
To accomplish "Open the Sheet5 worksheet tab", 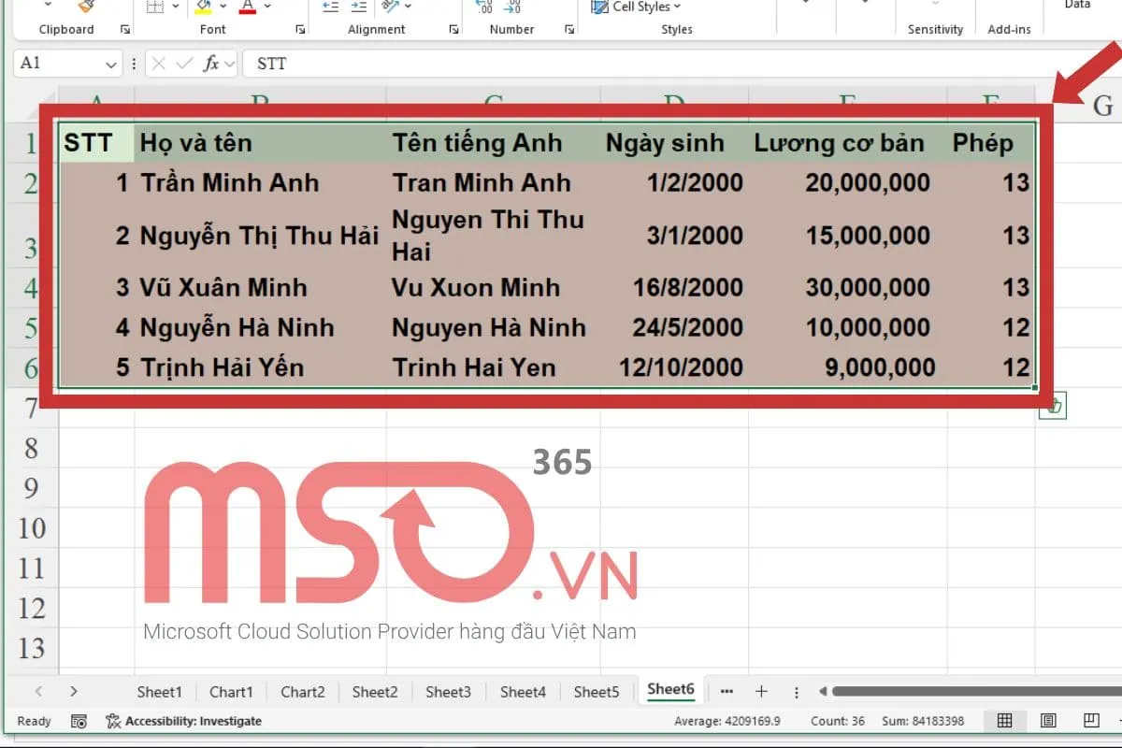I will (x=596, y=692).
